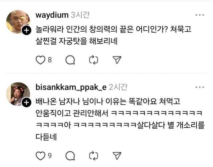Share bisankkam_ppak_e's comment via paper plane
This screenshot has width=213, height=167.
(x=117, y=155)
